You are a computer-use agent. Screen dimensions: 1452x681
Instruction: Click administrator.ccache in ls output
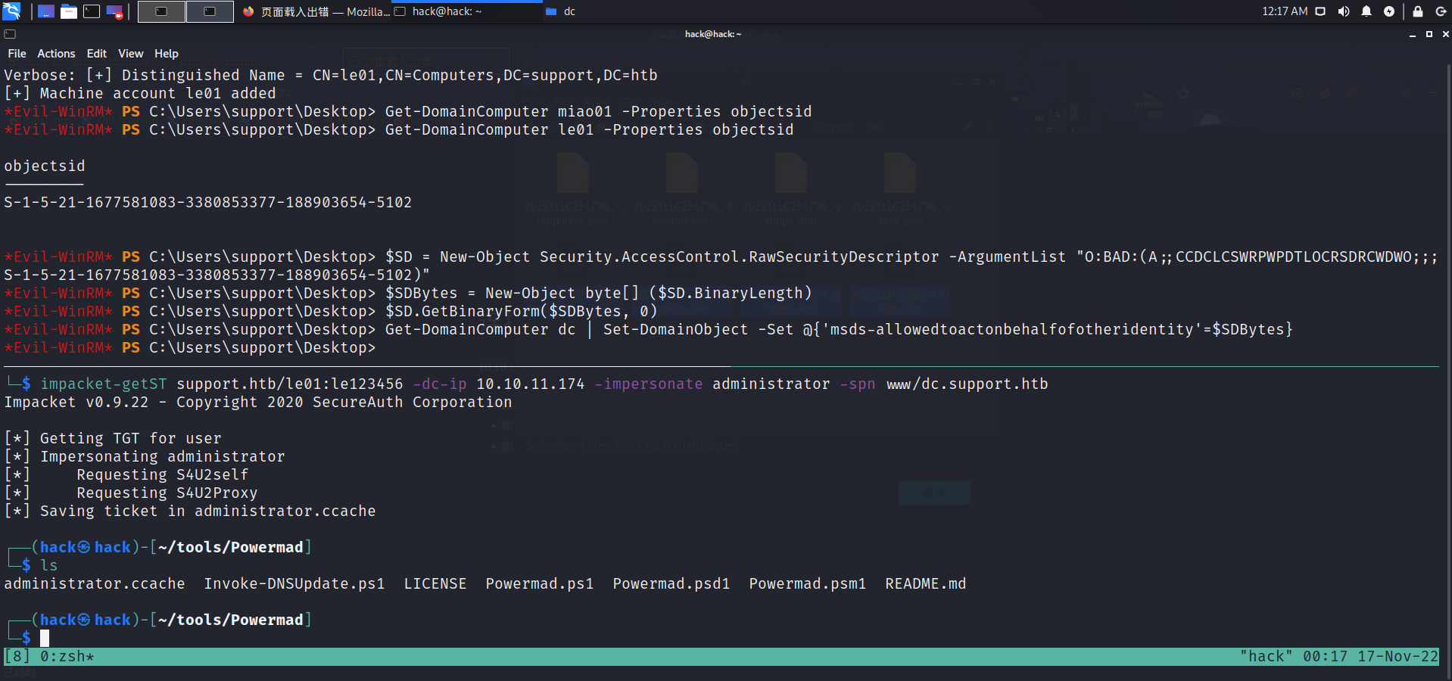click(x=95, y=583)
